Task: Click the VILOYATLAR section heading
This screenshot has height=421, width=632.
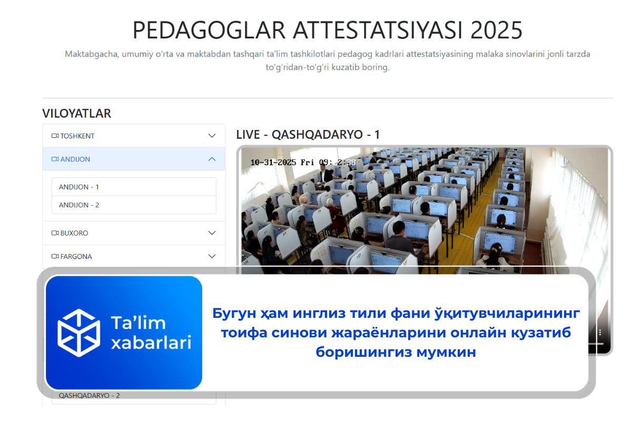Action: click(76, 114)
